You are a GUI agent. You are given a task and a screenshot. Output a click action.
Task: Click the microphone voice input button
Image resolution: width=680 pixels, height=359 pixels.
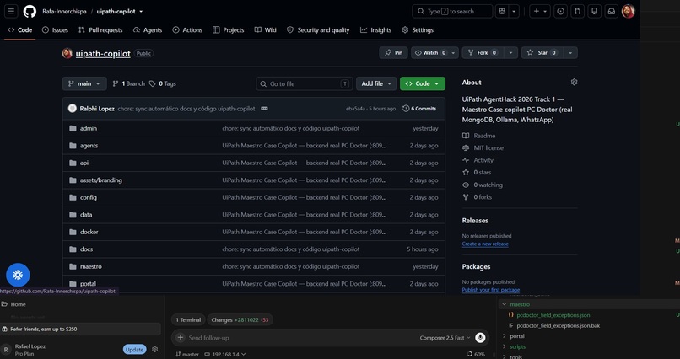click(x=480, y=338)
